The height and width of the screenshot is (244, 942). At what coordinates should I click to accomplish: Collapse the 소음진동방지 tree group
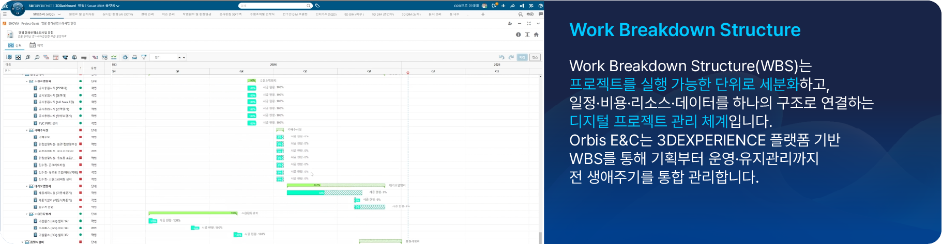27,214
